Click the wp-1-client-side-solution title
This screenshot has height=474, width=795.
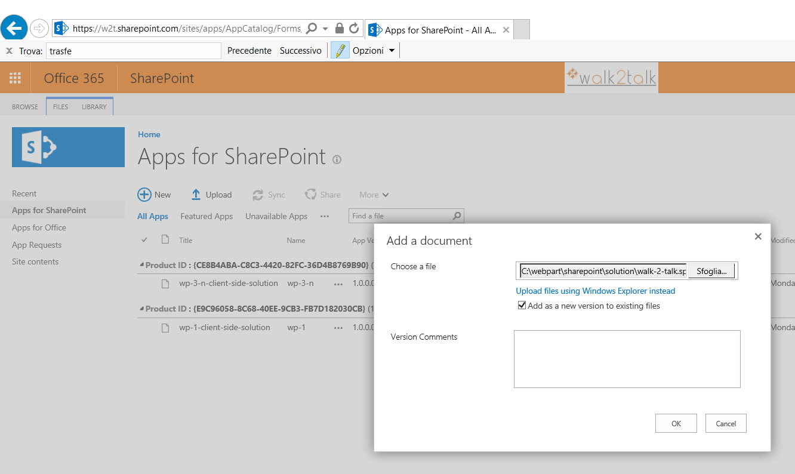tap(224, 327)
